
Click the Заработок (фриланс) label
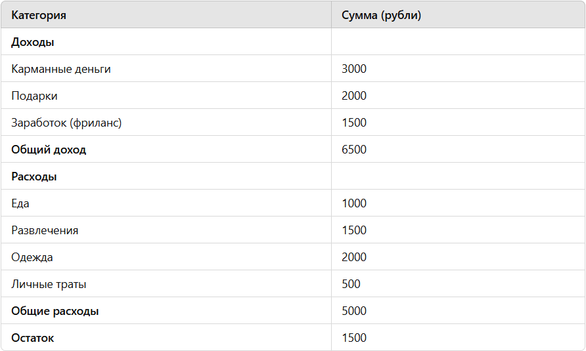[x=66, y=123]
